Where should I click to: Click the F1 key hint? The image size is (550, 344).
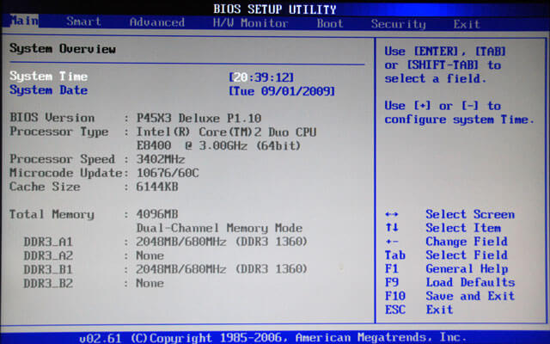(x=392, y=269)
